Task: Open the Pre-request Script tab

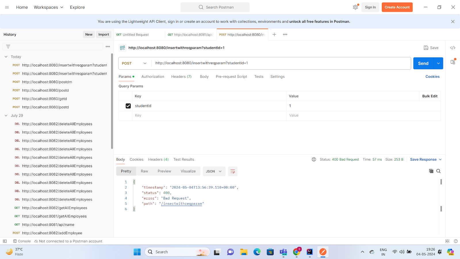Action: point(231,77)
